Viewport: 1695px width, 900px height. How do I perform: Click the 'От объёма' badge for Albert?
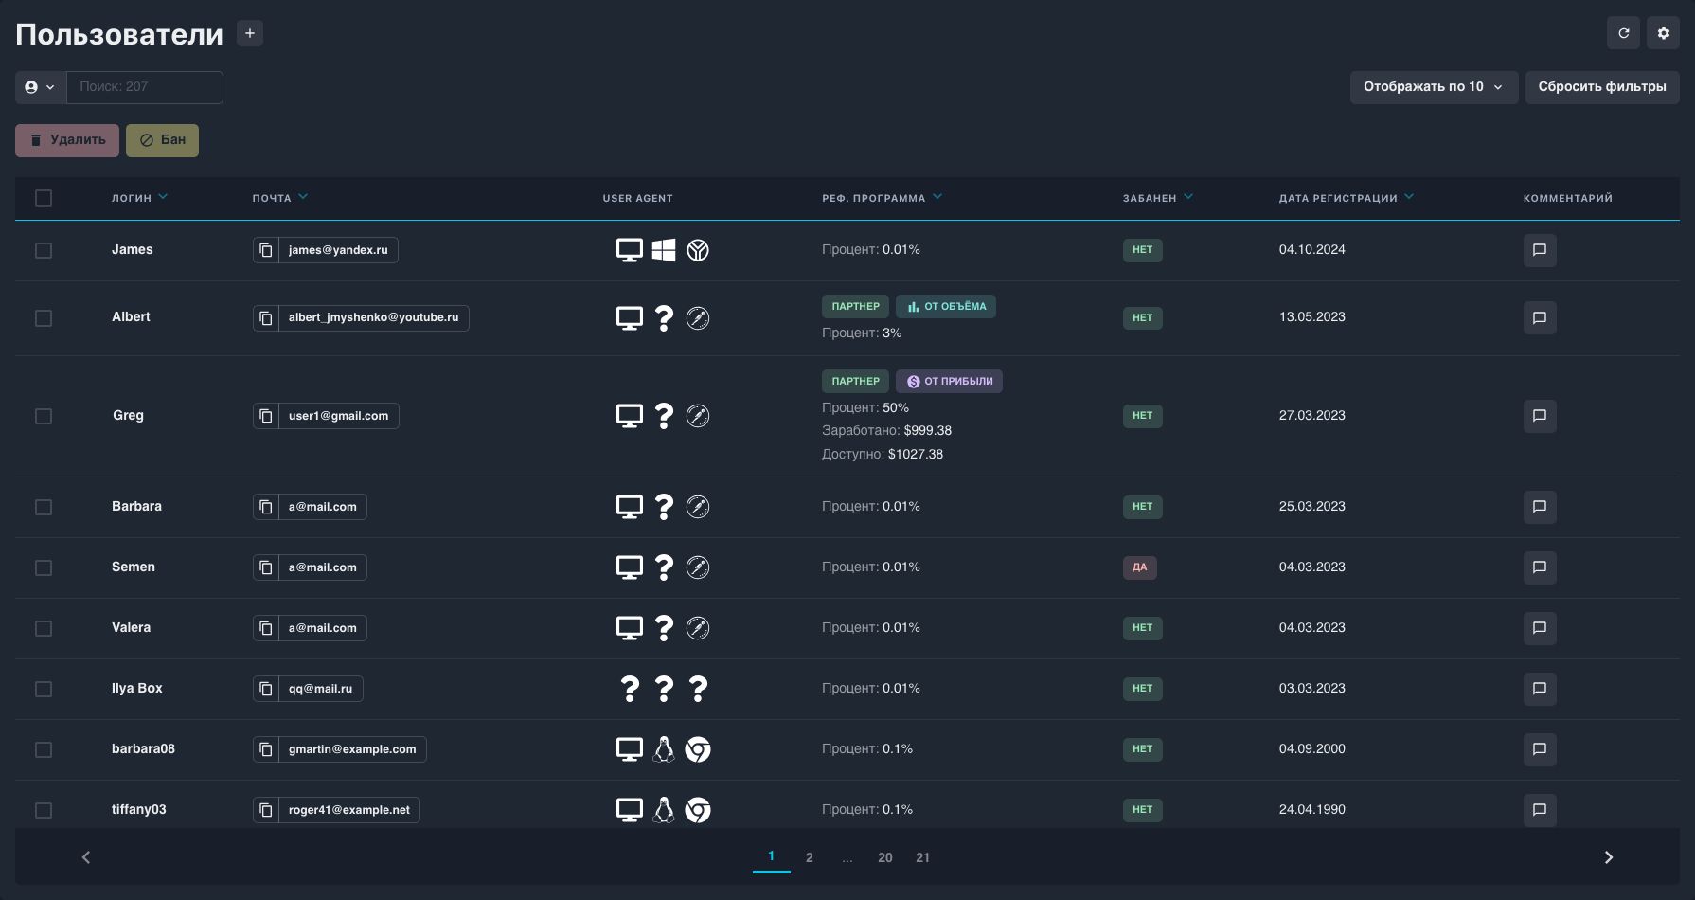click(946, 306)
